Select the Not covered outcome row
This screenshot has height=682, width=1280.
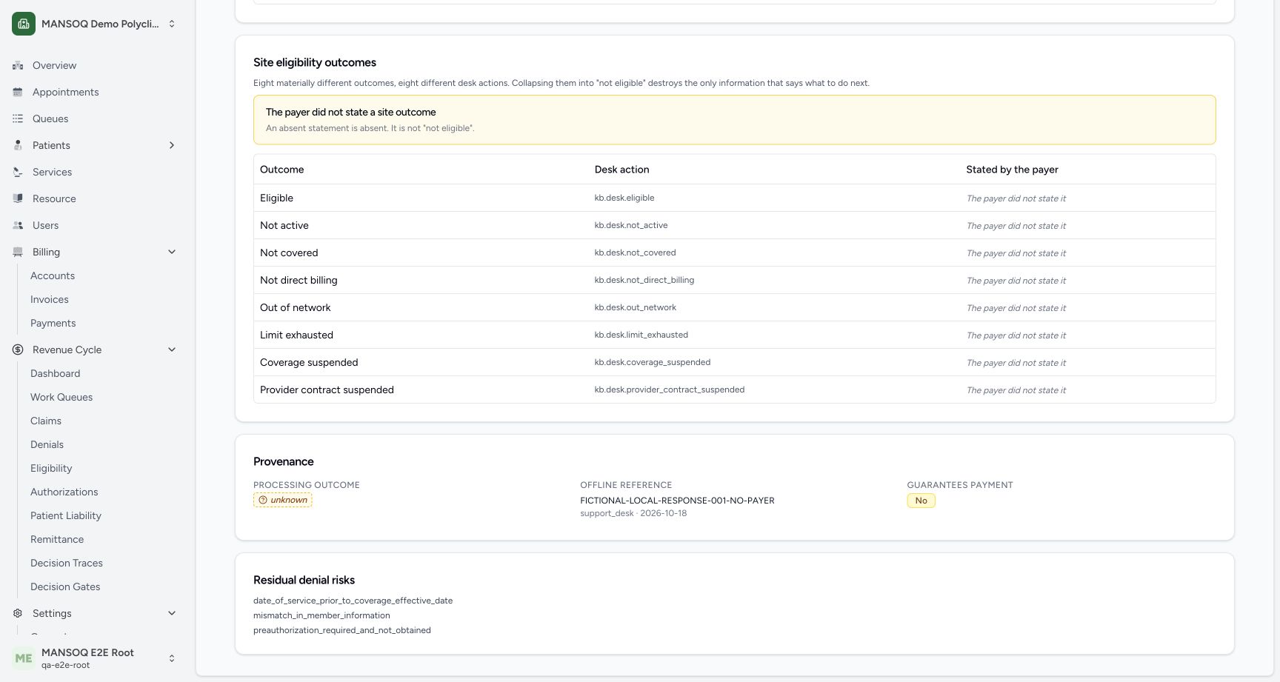tap(735, 253)
